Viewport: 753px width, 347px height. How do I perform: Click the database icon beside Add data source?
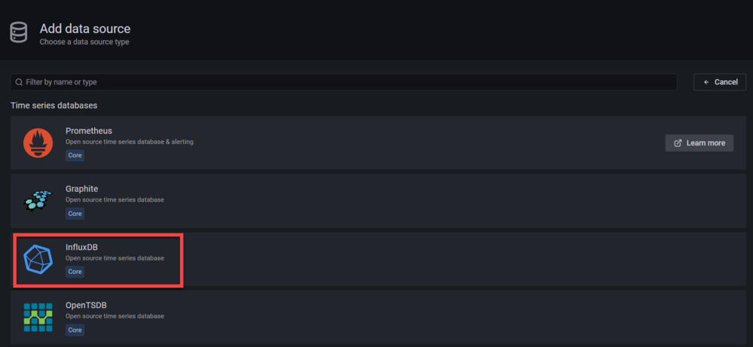click(19, 33)
